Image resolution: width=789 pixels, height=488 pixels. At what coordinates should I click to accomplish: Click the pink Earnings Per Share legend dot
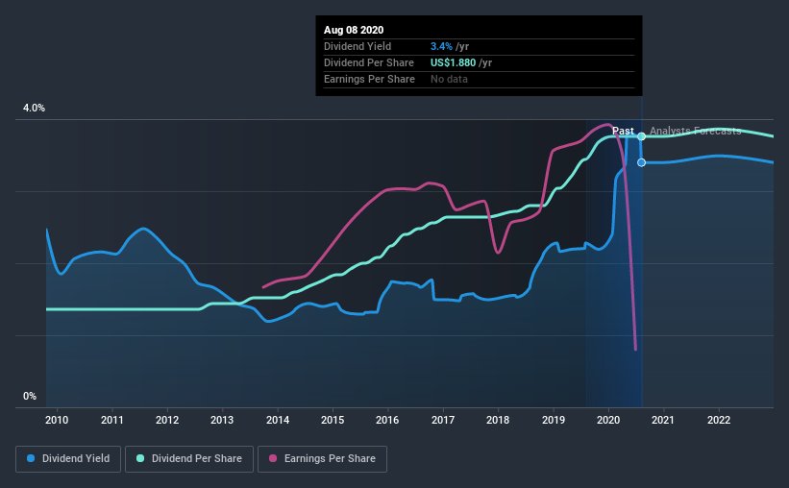(273, 458)
